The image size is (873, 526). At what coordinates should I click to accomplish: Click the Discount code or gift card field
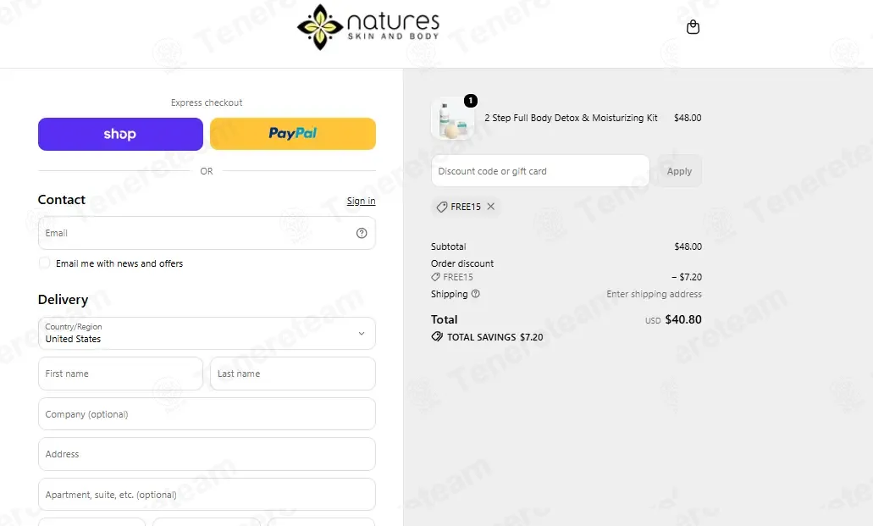540,171
